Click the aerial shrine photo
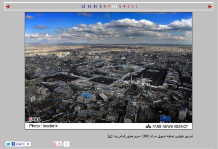The image size is (218, 149). 109,68
